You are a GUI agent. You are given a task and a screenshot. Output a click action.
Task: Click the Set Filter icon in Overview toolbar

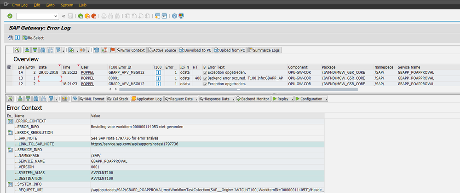coord(58,50)
